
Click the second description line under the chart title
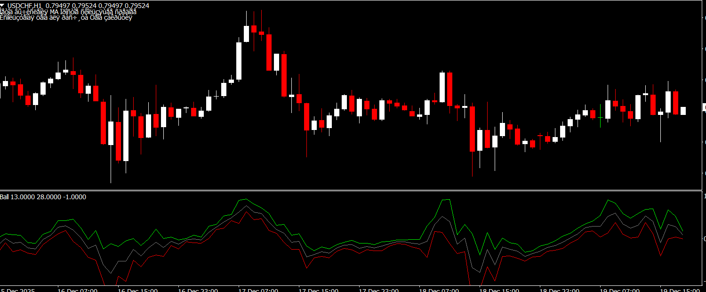tap(66, 18)
